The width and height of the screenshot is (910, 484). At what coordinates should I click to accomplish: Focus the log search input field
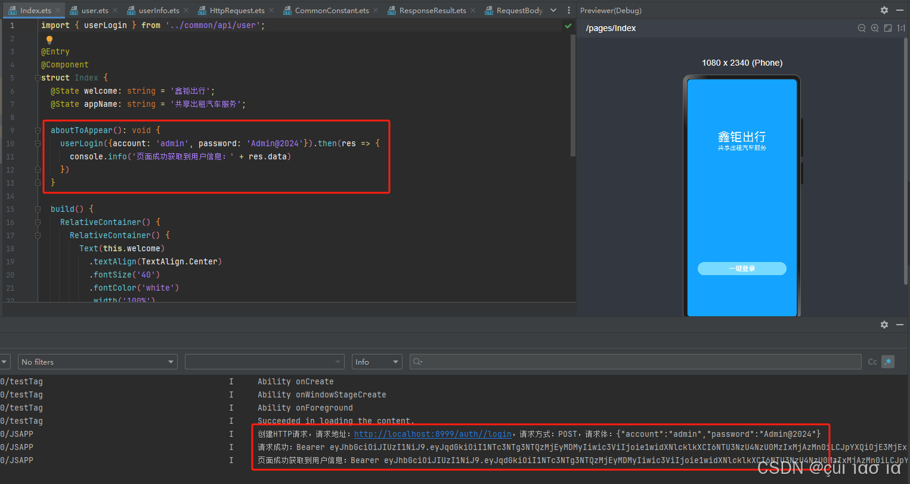tap(636, 362)
